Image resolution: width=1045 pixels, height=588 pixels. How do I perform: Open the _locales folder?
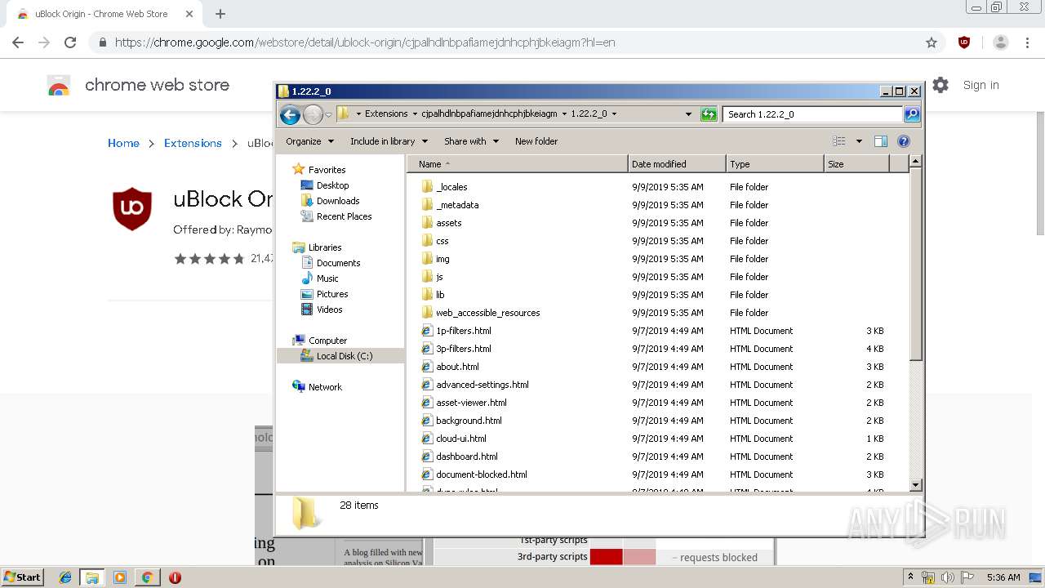coord(451,187)
